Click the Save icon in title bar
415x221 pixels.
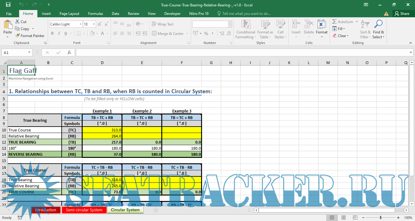[8, 5]
